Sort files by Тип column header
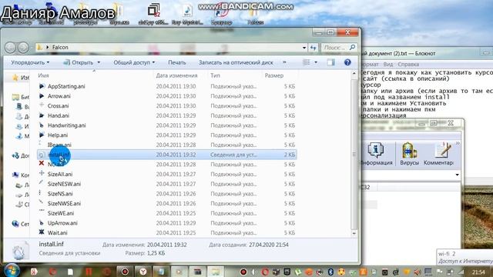Viewport: 493px width, 277px height. click(215, 75)
